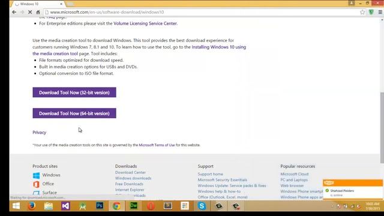Stop page loading with the X button

point(30,12)
